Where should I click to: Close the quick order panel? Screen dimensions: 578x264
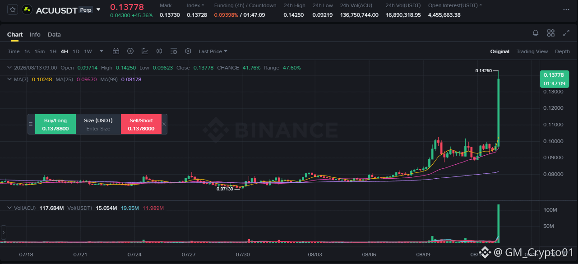click(164, 124)
